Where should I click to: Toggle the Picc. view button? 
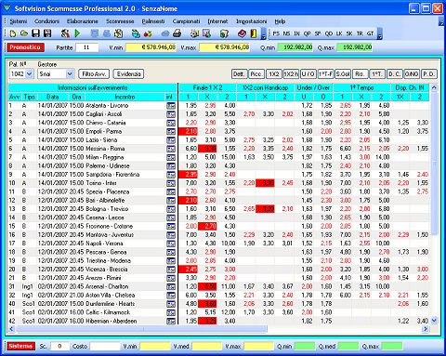[256, 74]
